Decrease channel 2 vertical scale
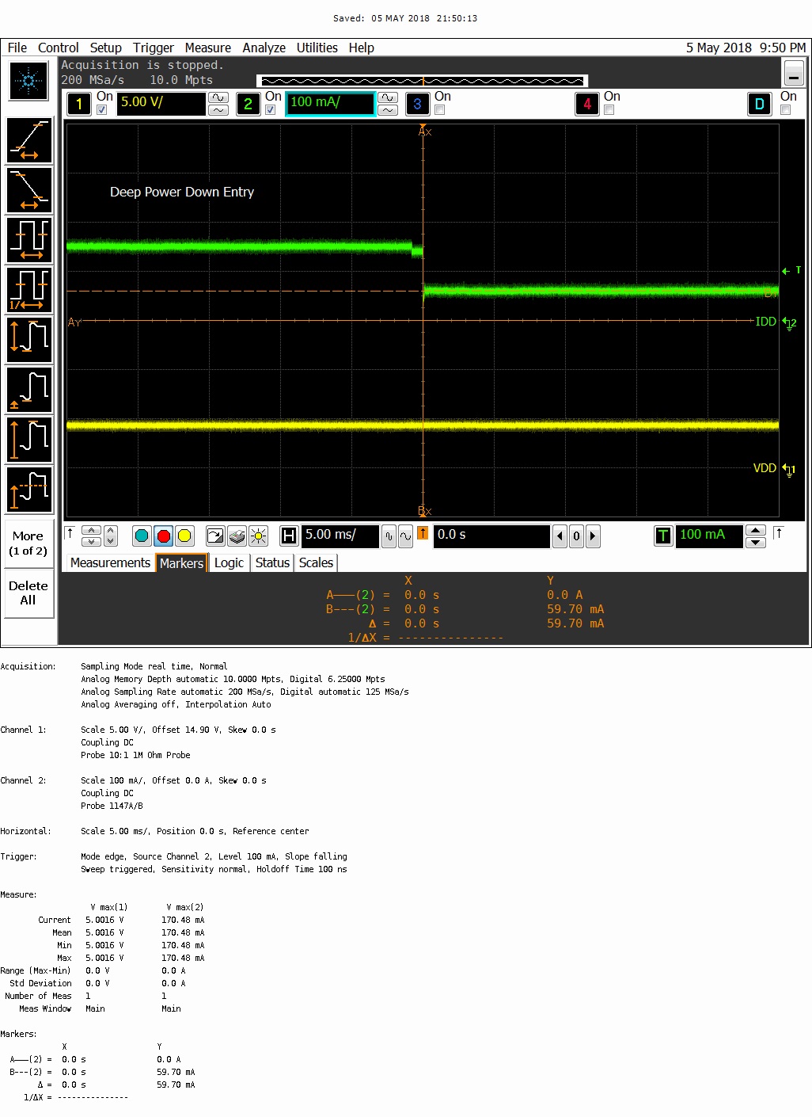Screen dimensions: 812x1117 pos(388,110)
